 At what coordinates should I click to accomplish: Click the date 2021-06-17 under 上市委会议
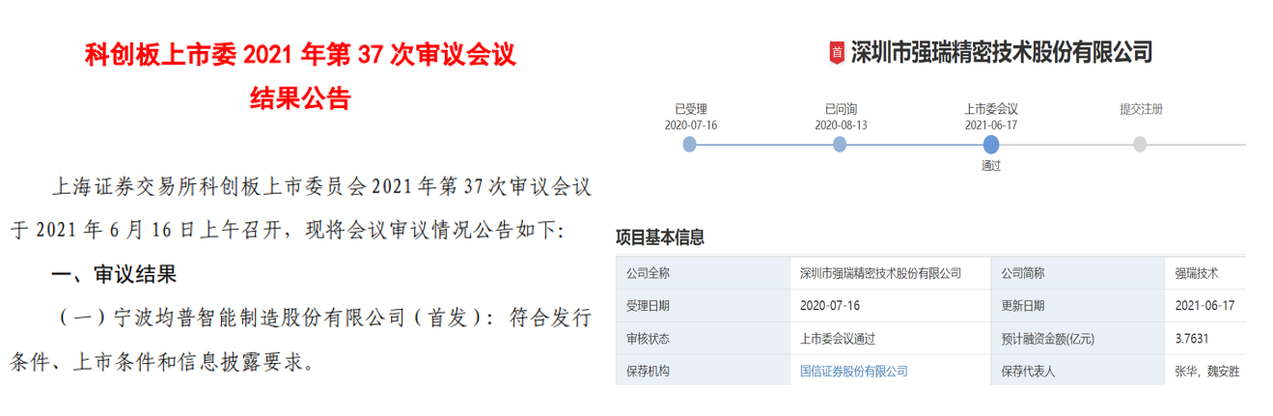coord(991,125)
